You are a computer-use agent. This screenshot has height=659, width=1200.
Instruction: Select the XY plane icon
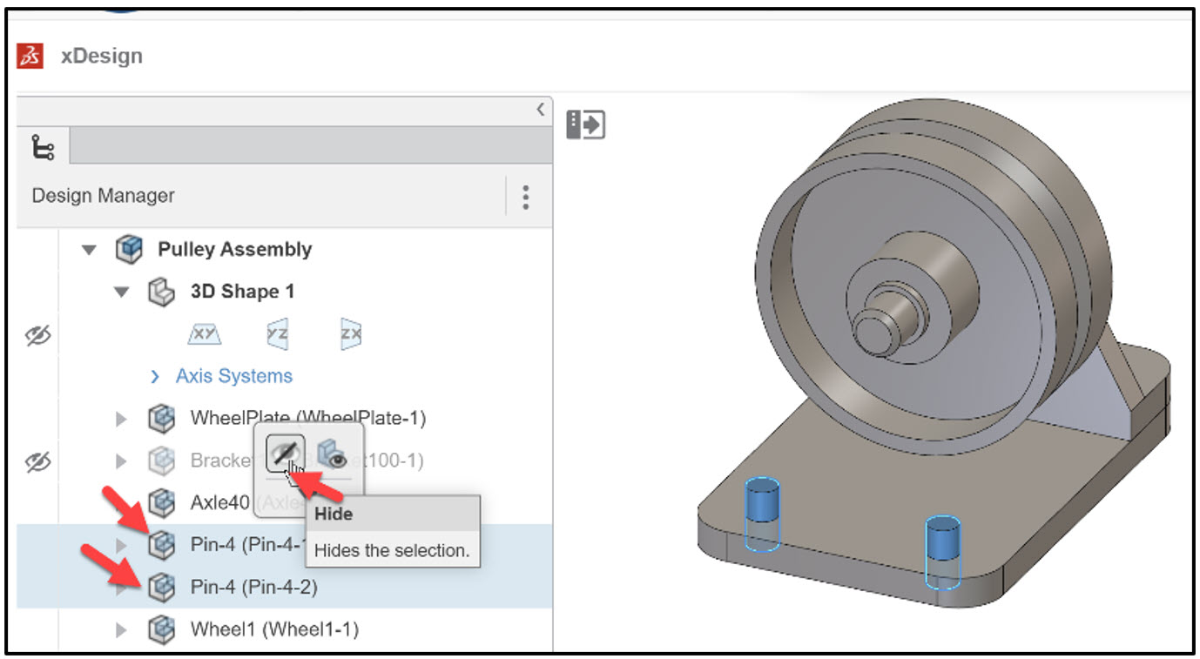[x=203, y=333]
